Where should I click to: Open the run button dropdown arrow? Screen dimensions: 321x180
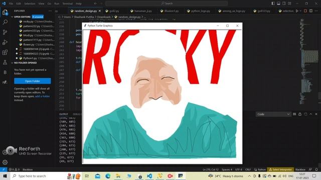300,11
